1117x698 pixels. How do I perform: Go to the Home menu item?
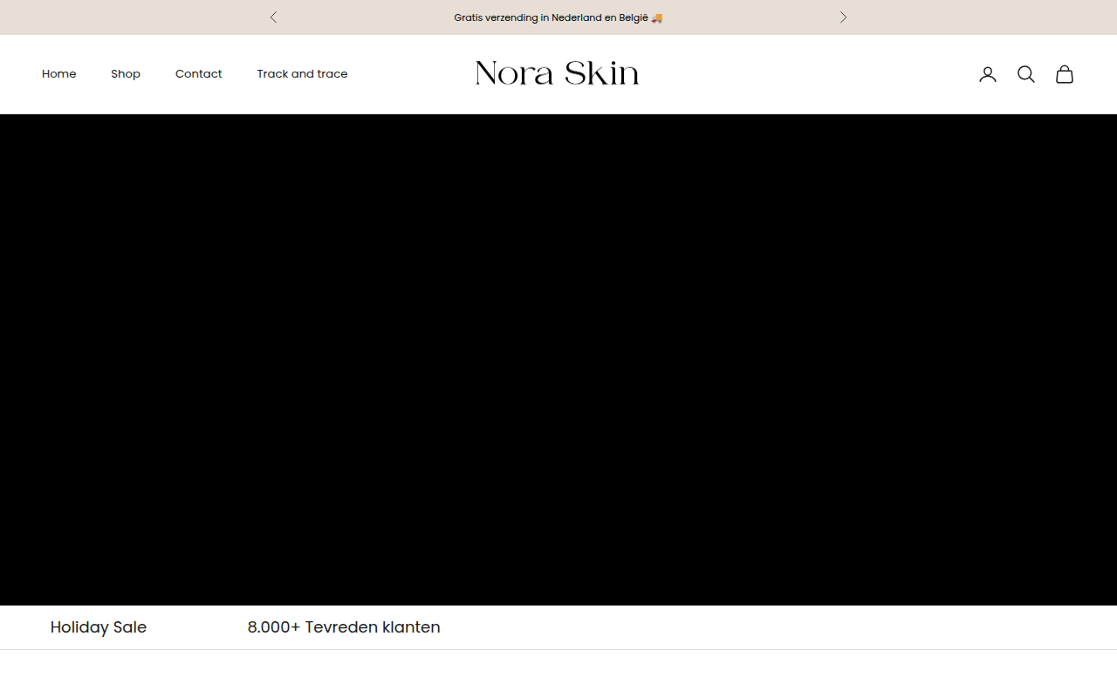pos(59,74)
